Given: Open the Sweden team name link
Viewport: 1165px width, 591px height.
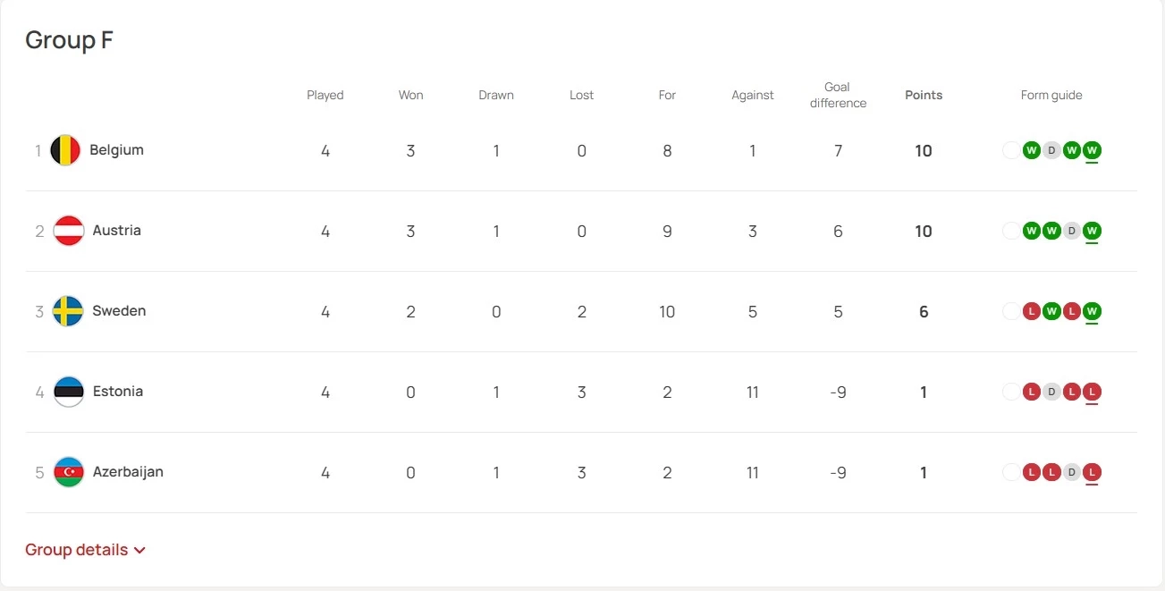Looking at the screenshot, I should [x=119, y=311].
